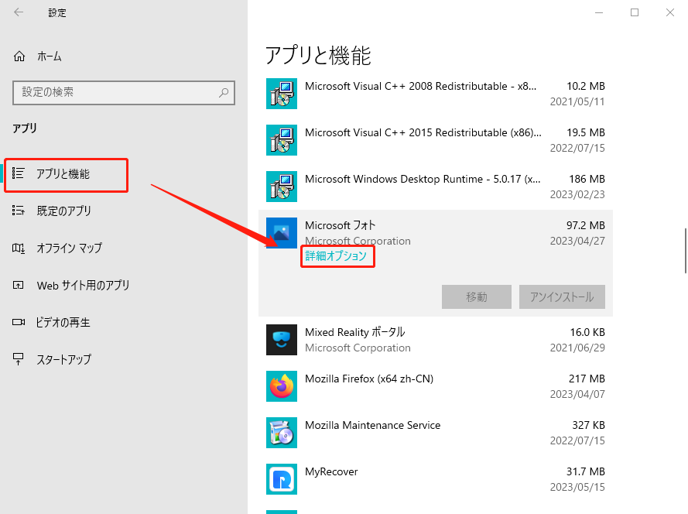The width and height of the screenshot is (688, 514).
Task: Click the Web サイト用のアプリ icon
Action: pos(19,286)
